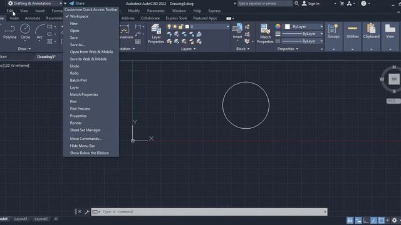Click the ViewCube TOP face
This screenshot has height=225, width=401.
(x=394, y=79)
